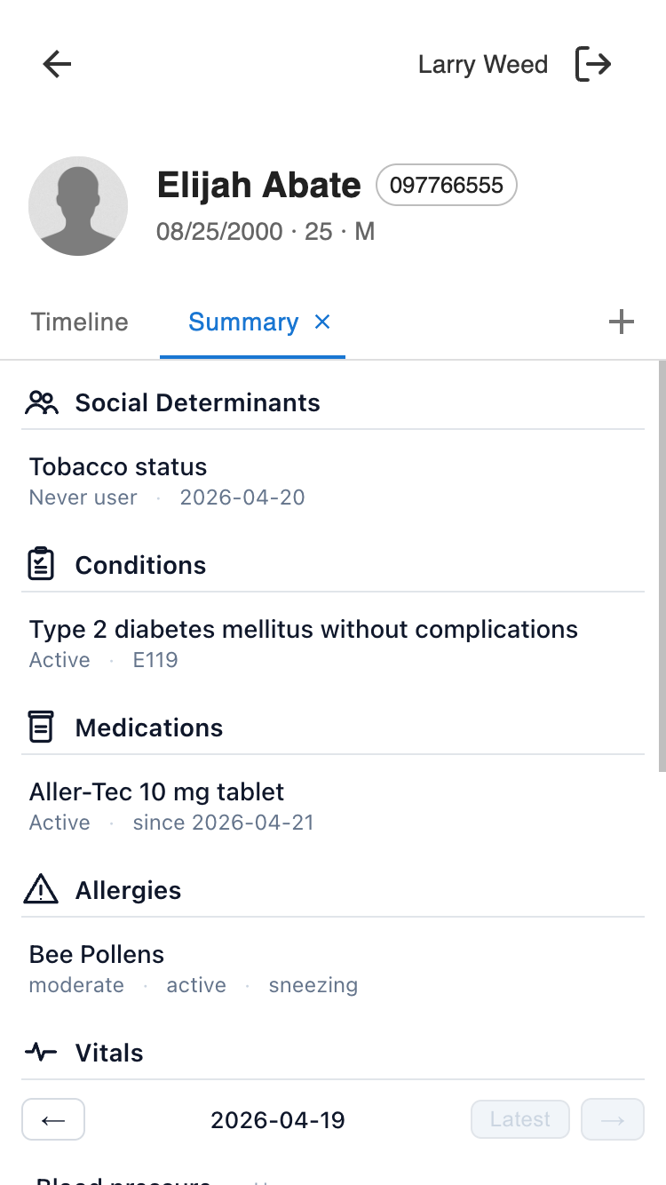Image resolution: width=666 pixels, height=1185 pixels.
Task: Click the back arrow icon
Action: tap(57, 64)
